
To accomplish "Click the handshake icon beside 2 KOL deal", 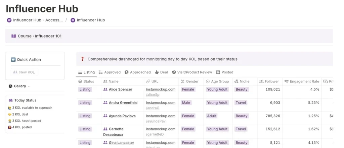I will [x=10, y=114].
